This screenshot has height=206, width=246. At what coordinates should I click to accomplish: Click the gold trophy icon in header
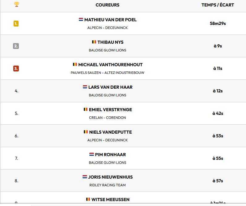(17, 4)
